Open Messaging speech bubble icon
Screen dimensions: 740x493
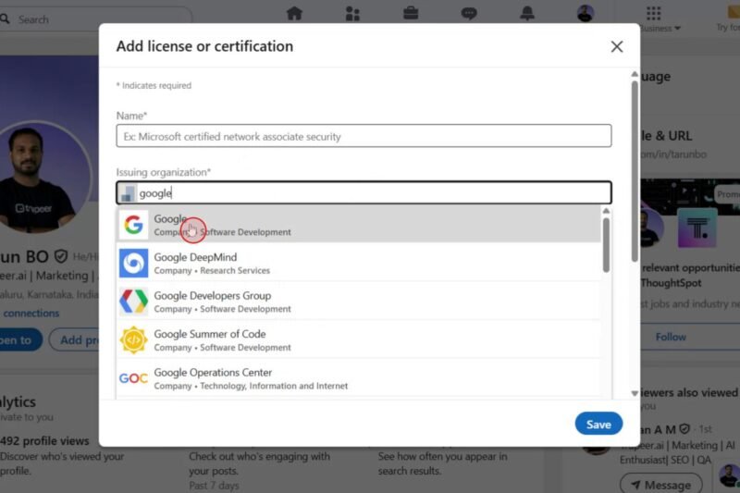coord(469,13)
